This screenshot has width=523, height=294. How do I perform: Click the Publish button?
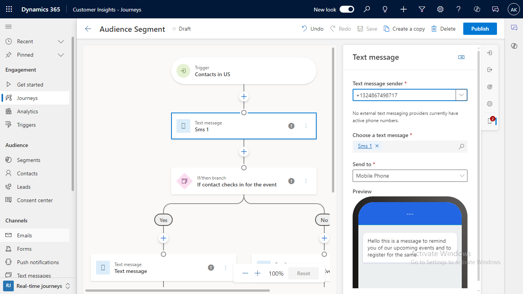point(480,29)
